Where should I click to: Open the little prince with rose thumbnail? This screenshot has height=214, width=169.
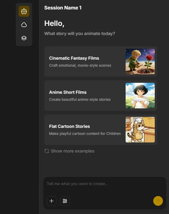click(140, 61)
